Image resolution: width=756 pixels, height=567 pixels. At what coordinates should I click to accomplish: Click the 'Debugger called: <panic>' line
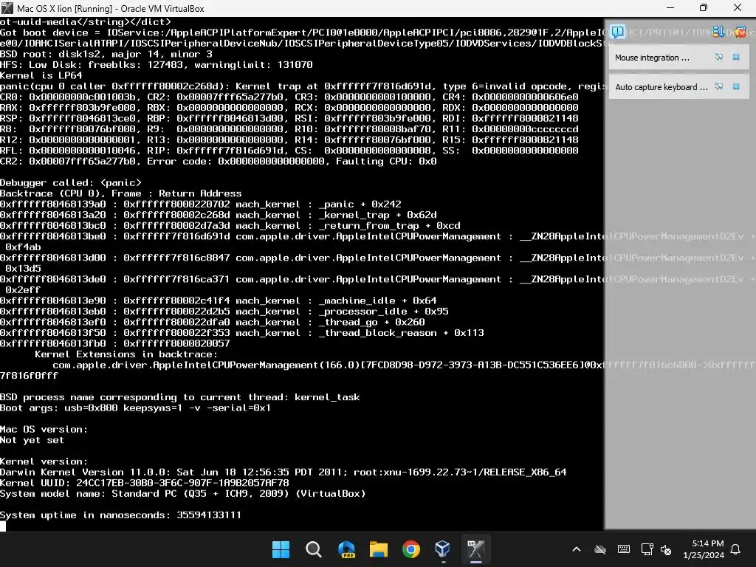click(x=71, y=183)
